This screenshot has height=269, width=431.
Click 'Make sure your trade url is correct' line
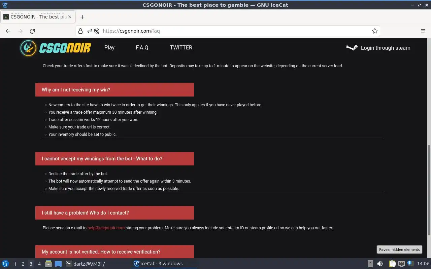pos(79,127)
